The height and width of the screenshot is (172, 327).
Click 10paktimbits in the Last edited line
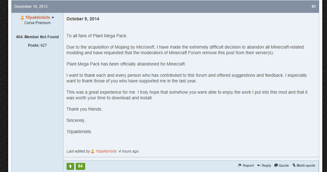(x=106, y=151)
